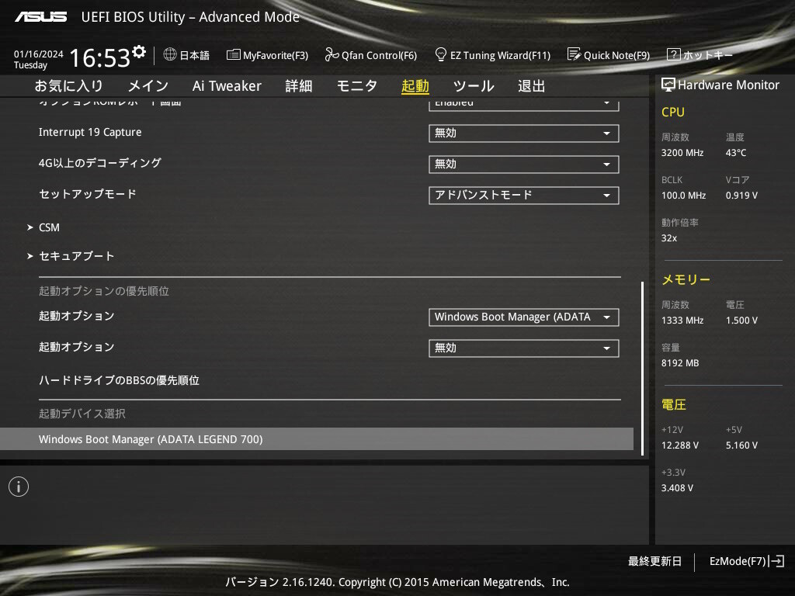Click memory frequency 1333 MHz
This screenshot has height=596, width=795.
point(682,321)
